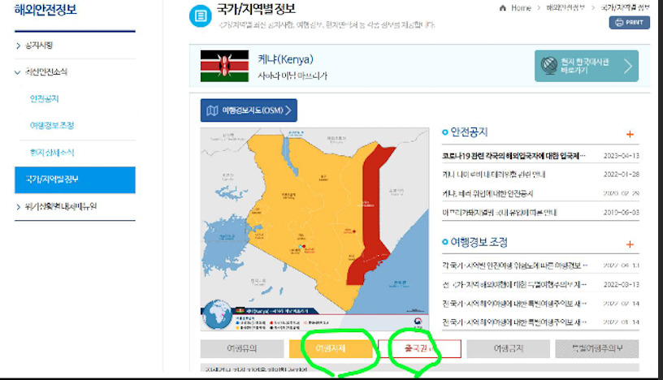663x380 pixels.
Task: Click the chevron on 여행경보지도(OSM) button
Action: point(288,110)
